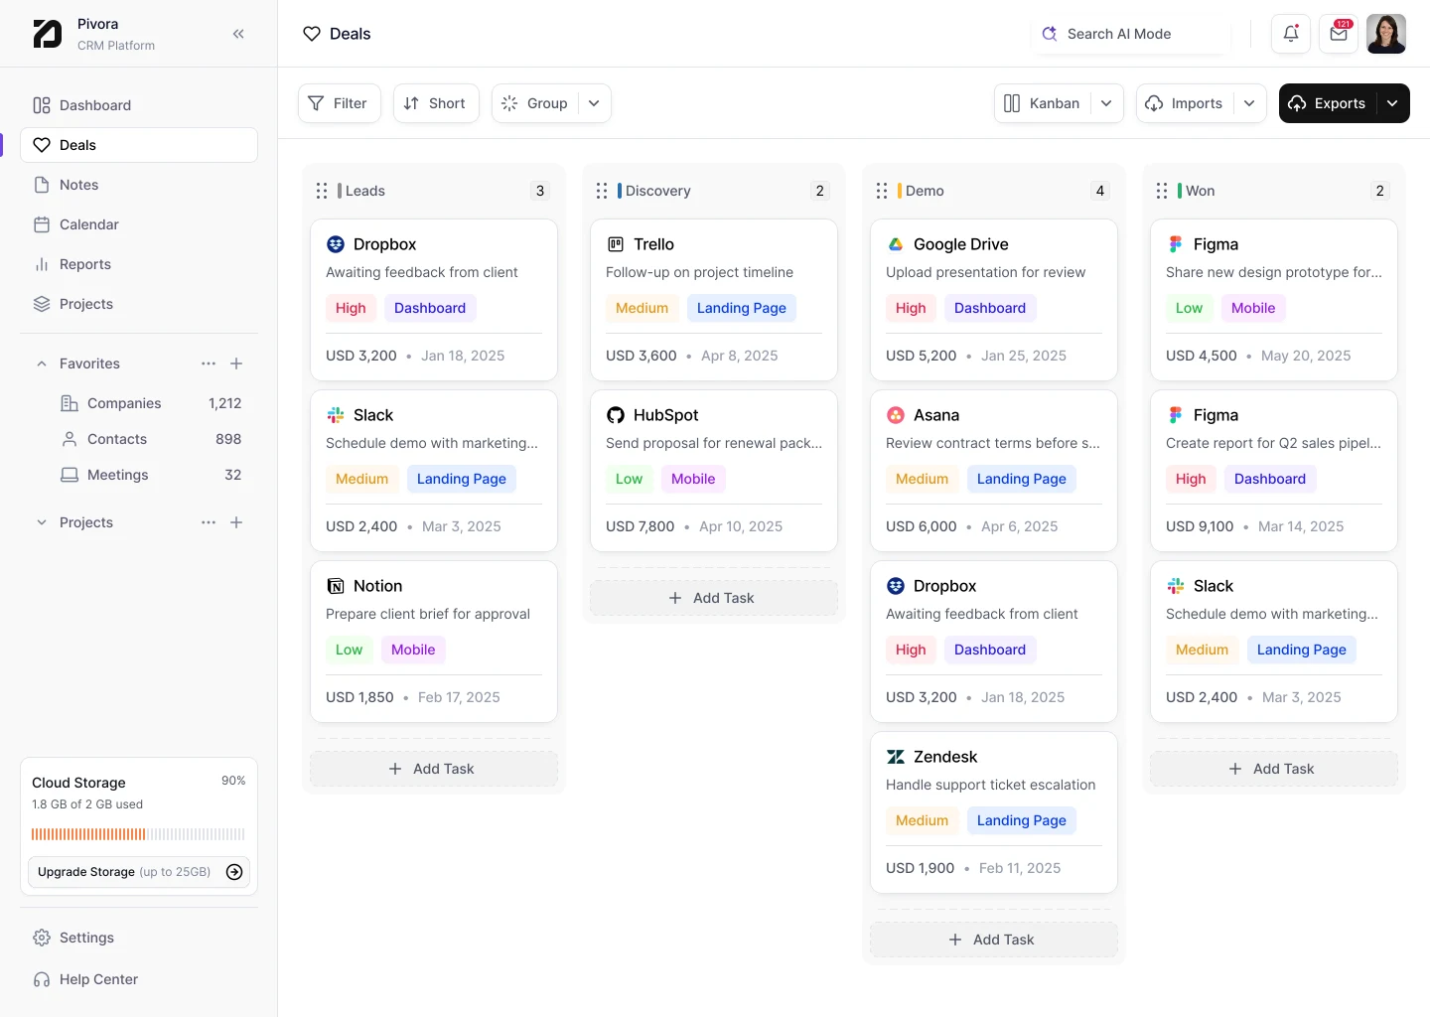The height and width of the screenshot is (1017, 1430).
Task: Open Meetings in Favorites
Action: pyautogui.click(x=151, y=475)
